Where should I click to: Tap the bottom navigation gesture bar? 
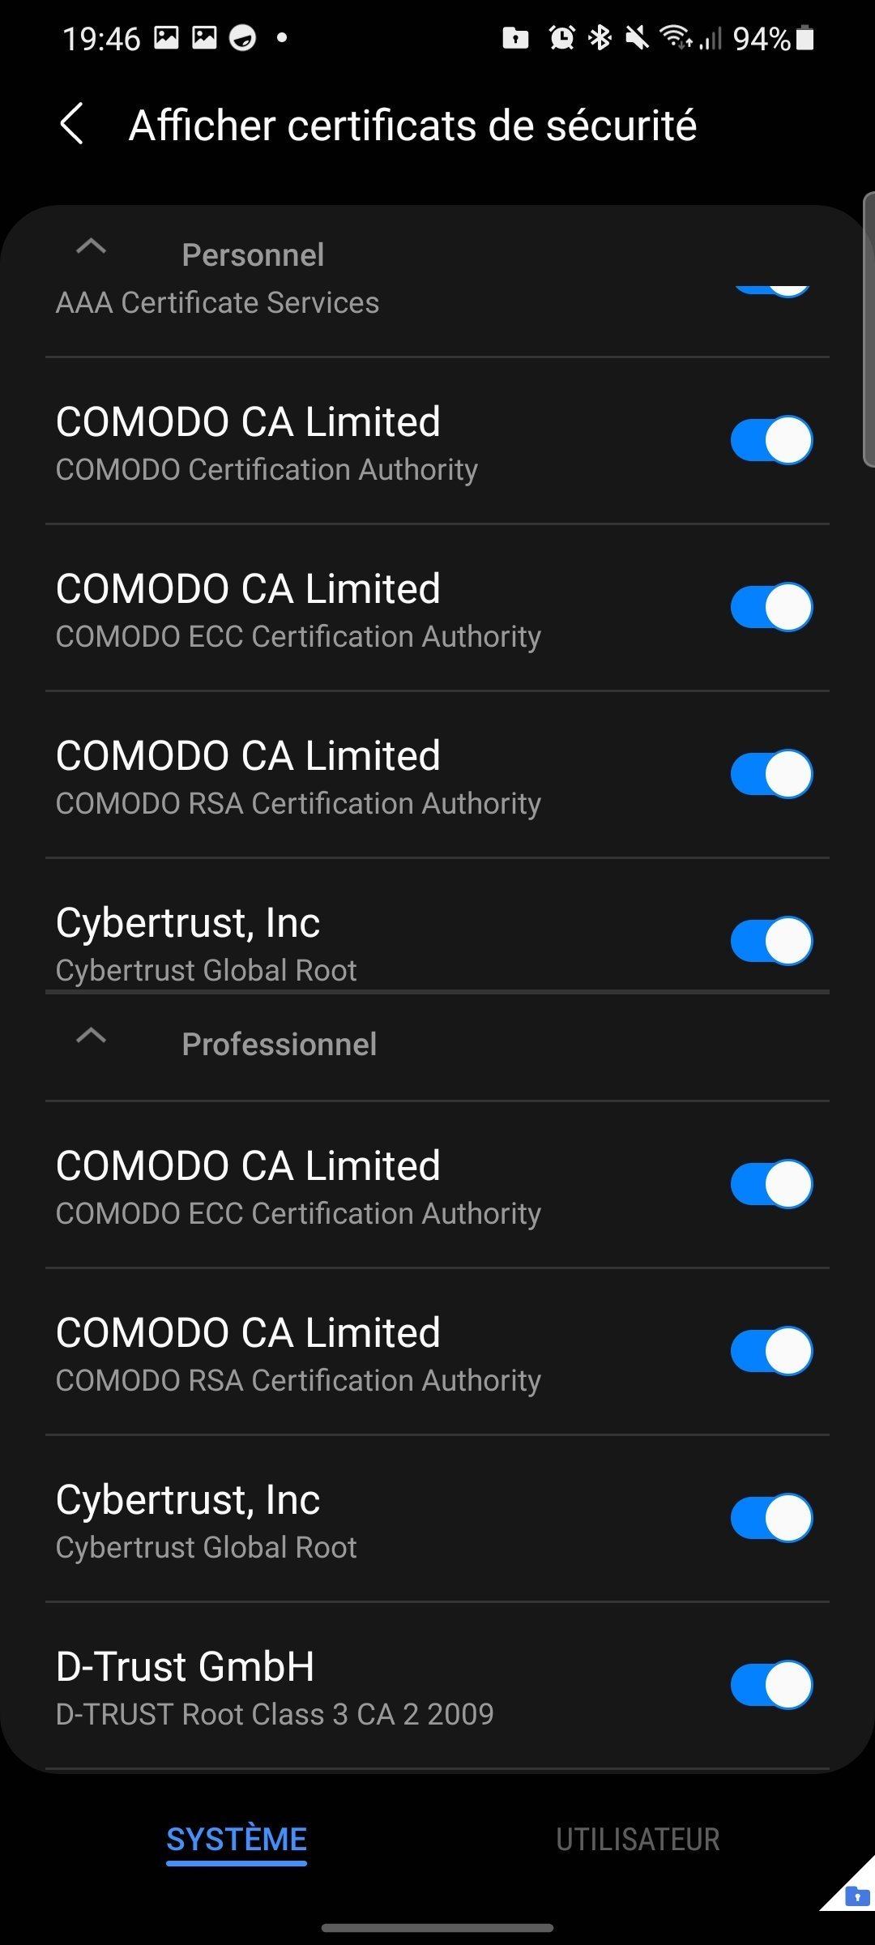[x=437, y=1928]
